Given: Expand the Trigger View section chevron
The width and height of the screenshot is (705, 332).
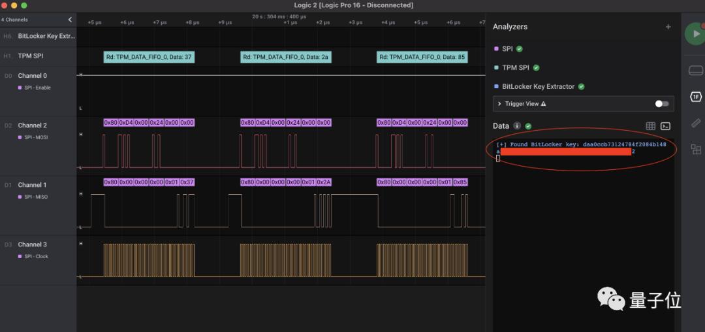Looking at the screenshot, I should 499,103.
